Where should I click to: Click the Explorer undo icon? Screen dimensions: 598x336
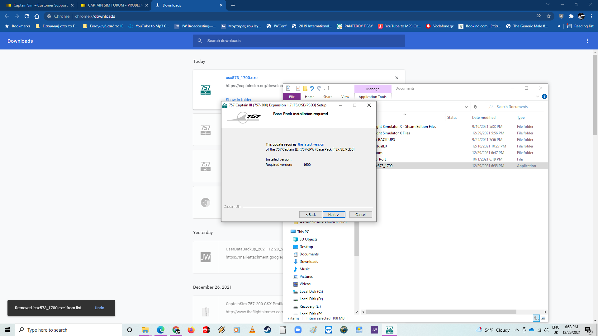click(x=312, y=88)
